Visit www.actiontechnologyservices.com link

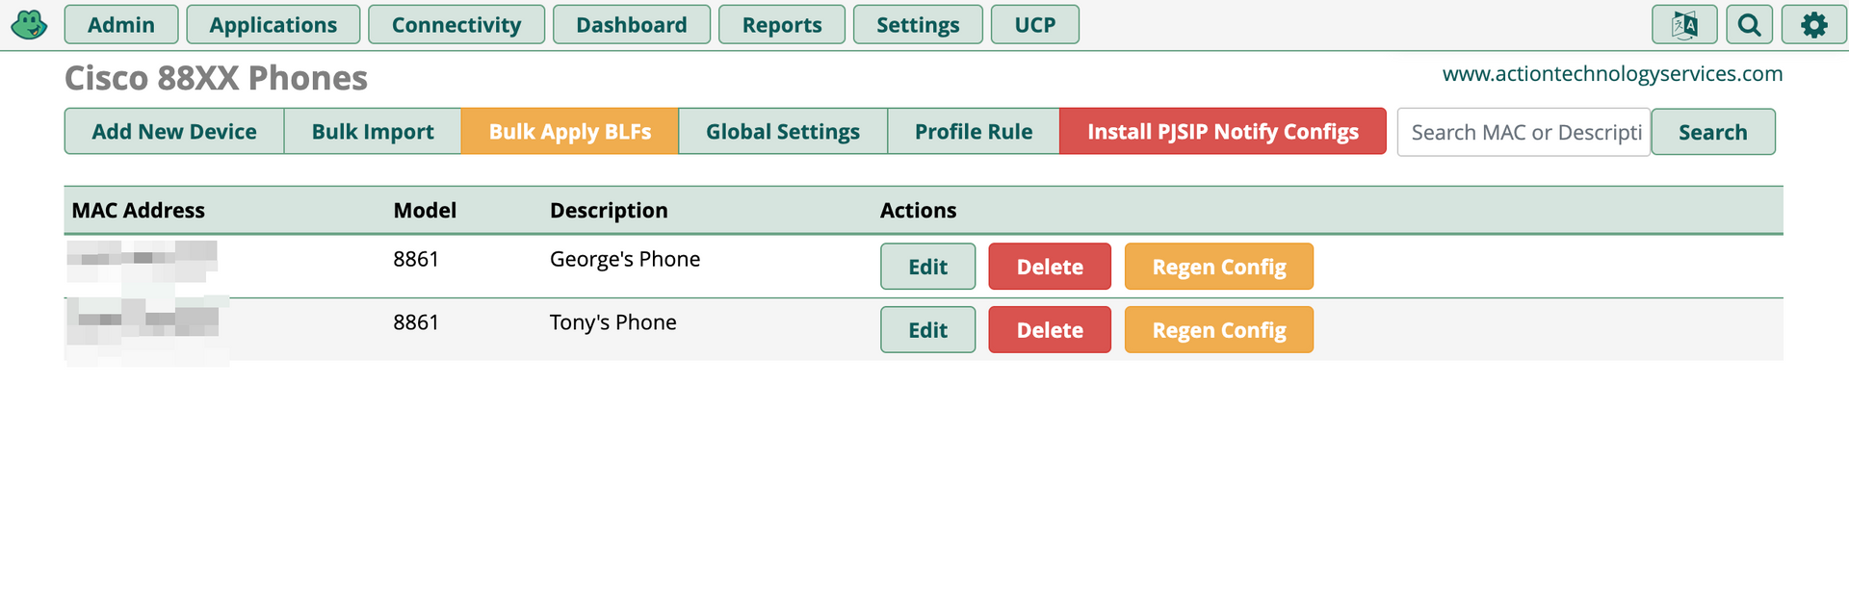[1612, 74]
